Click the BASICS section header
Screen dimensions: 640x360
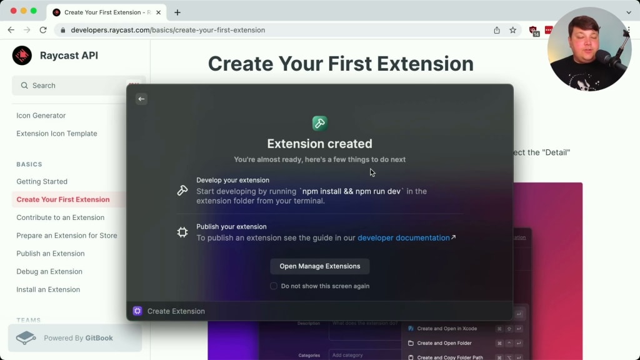point(29,164)
